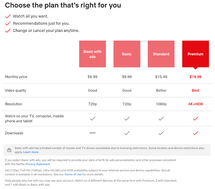The height and width of the screenshot is (189, 215).
Task: Select the Premium plan tile
Action: 196,54
